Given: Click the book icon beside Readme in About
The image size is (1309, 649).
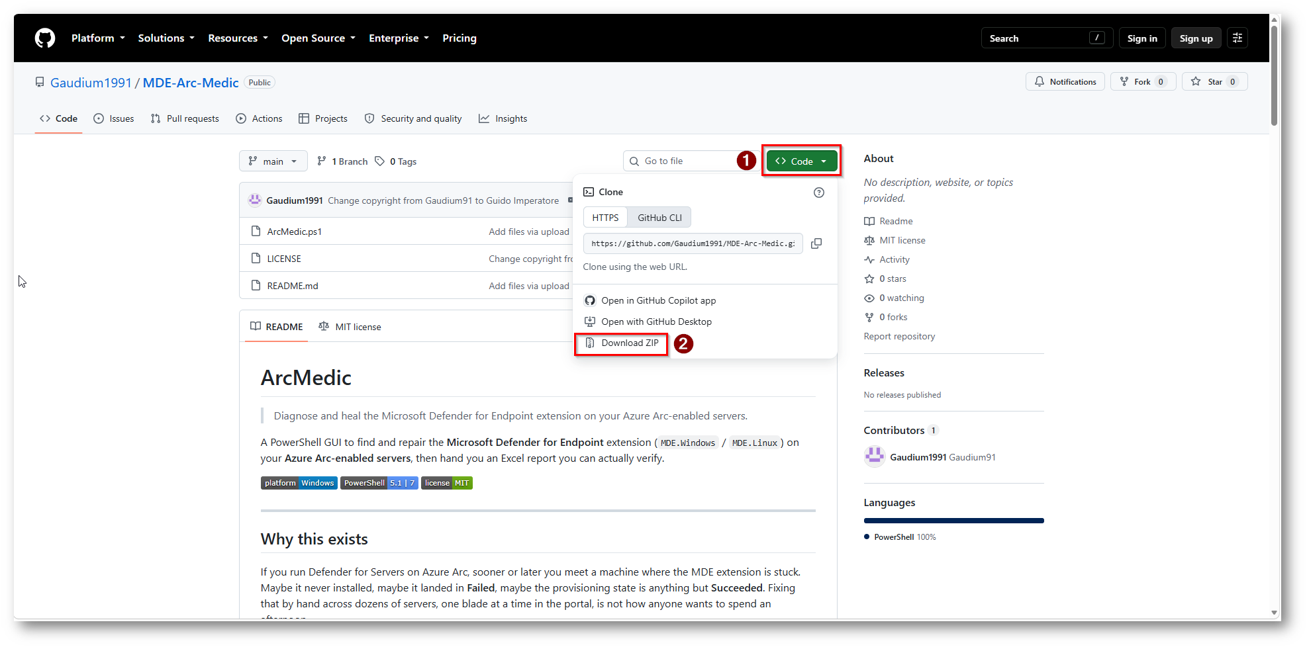Looking at the screenshot, I should pos(869,221).
